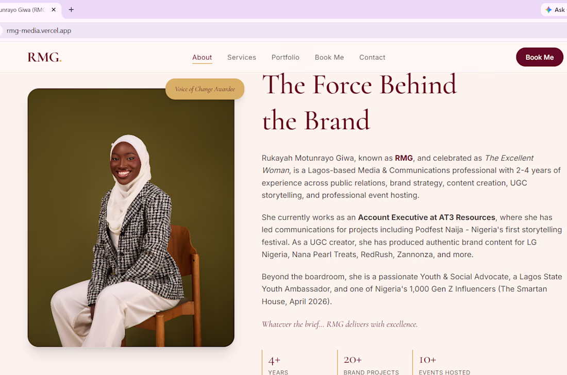Select Book Me in the navigation menu
567x375 pixels.
pyautogui.click(x=329, y=58)
